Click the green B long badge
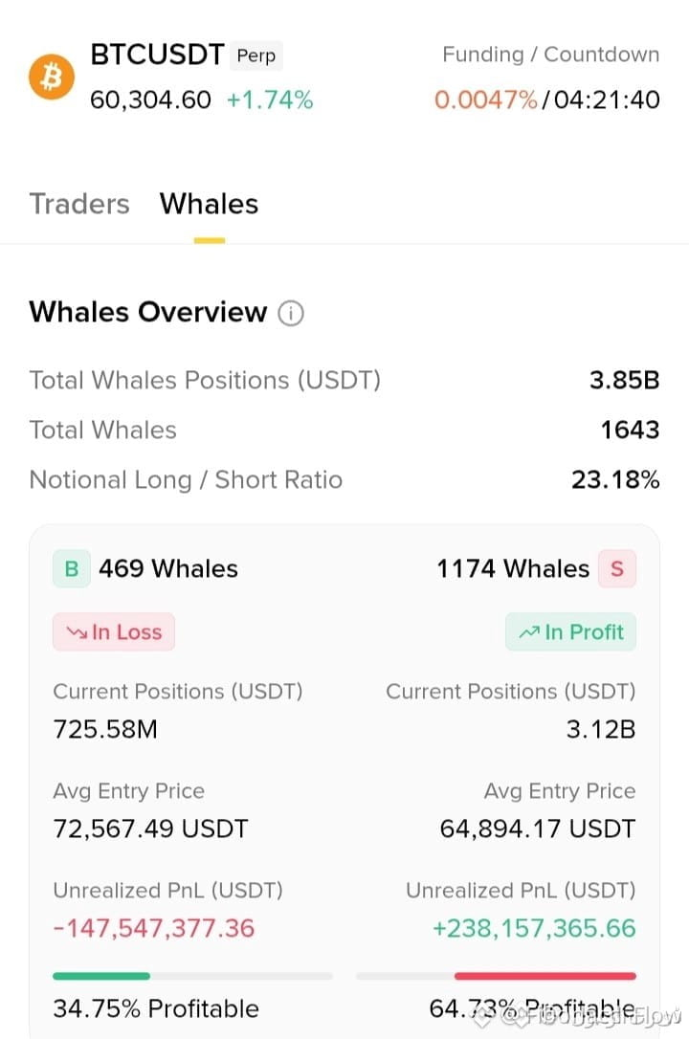 (x=72, y=568)
